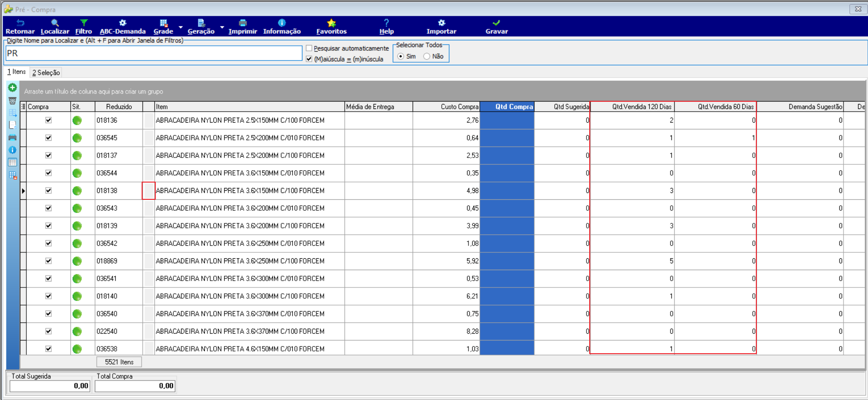The width and height of the screenshot is (868, 400).
Task: Click the Sit. column header
Action: [83, 107]
